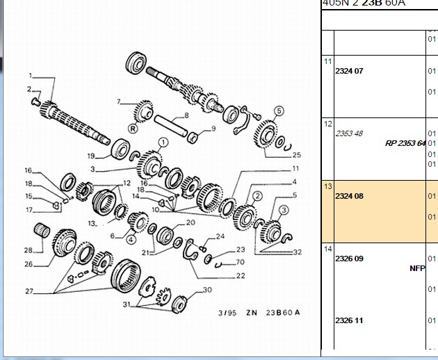
Task: Click callout number 7 on the diagram
Action: 118,101
